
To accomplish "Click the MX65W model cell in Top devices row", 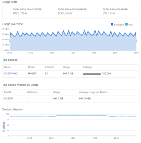I will [x=32, y=74].
